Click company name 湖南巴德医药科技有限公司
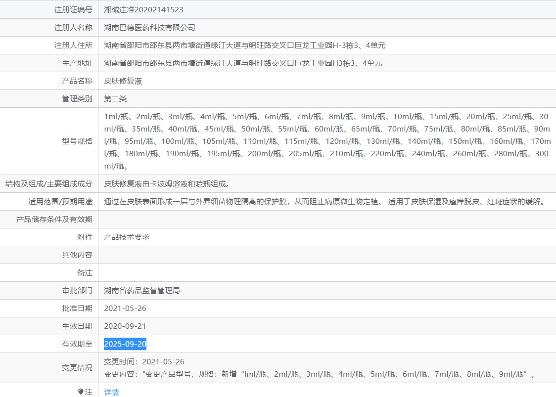Screen dimensions: 556x397 (150, 28)
